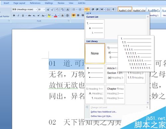Open the font color dropdown arrow

point(58,16)
